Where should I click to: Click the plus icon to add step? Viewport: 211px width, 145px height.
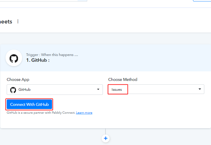tap(105, 138)
